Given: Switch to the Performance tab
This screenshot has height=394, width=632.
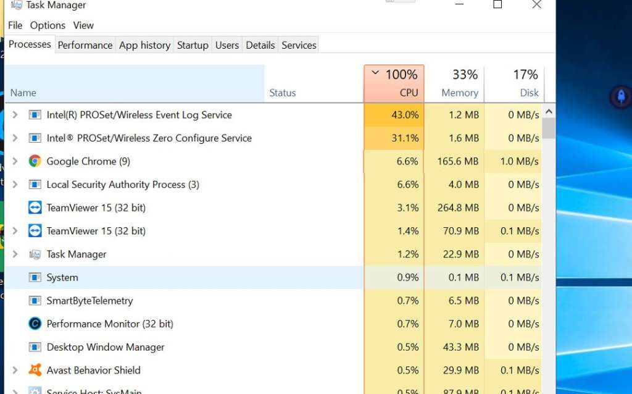Looking at the screenshot, I should point(85,44).
